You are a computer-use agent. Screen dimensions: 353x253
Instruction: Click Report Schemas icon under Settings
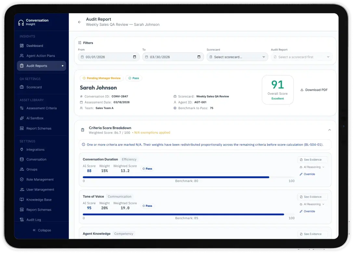click(21, 209)
